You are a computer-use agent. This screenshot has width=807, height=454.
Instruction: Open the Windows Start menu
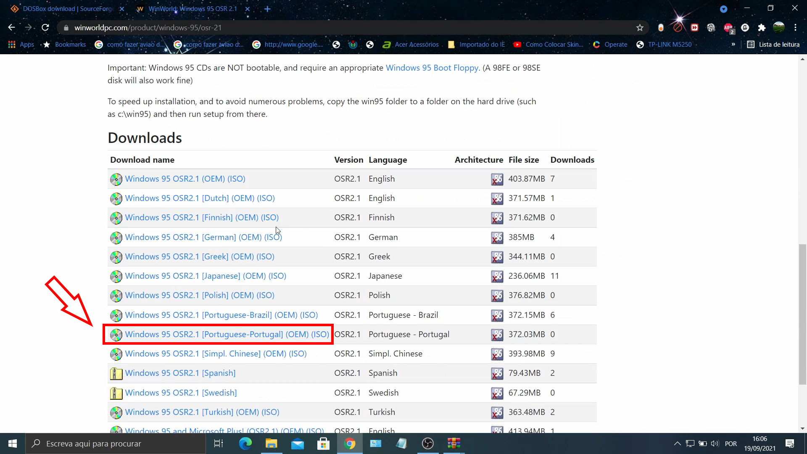13,443
